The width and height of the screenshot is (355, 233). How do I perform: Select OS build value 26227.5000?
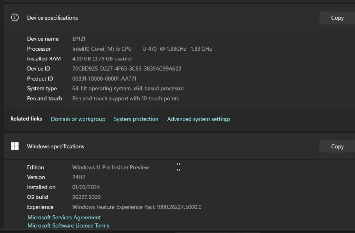pos(86,197)
